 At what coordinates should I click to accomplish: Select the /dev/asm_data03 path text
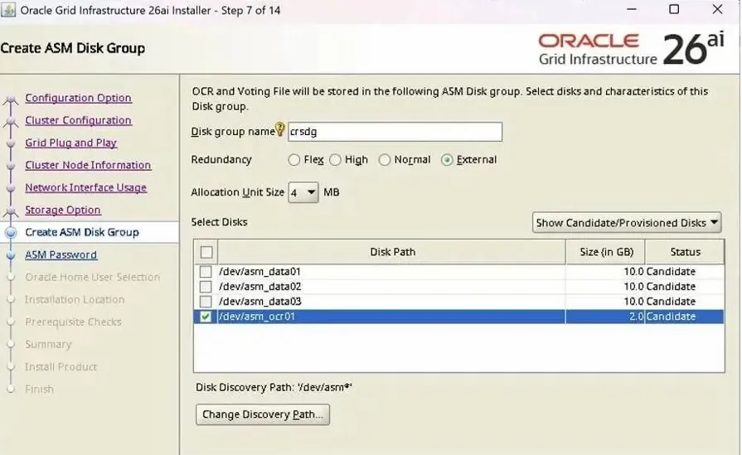[x=259, y=302]
